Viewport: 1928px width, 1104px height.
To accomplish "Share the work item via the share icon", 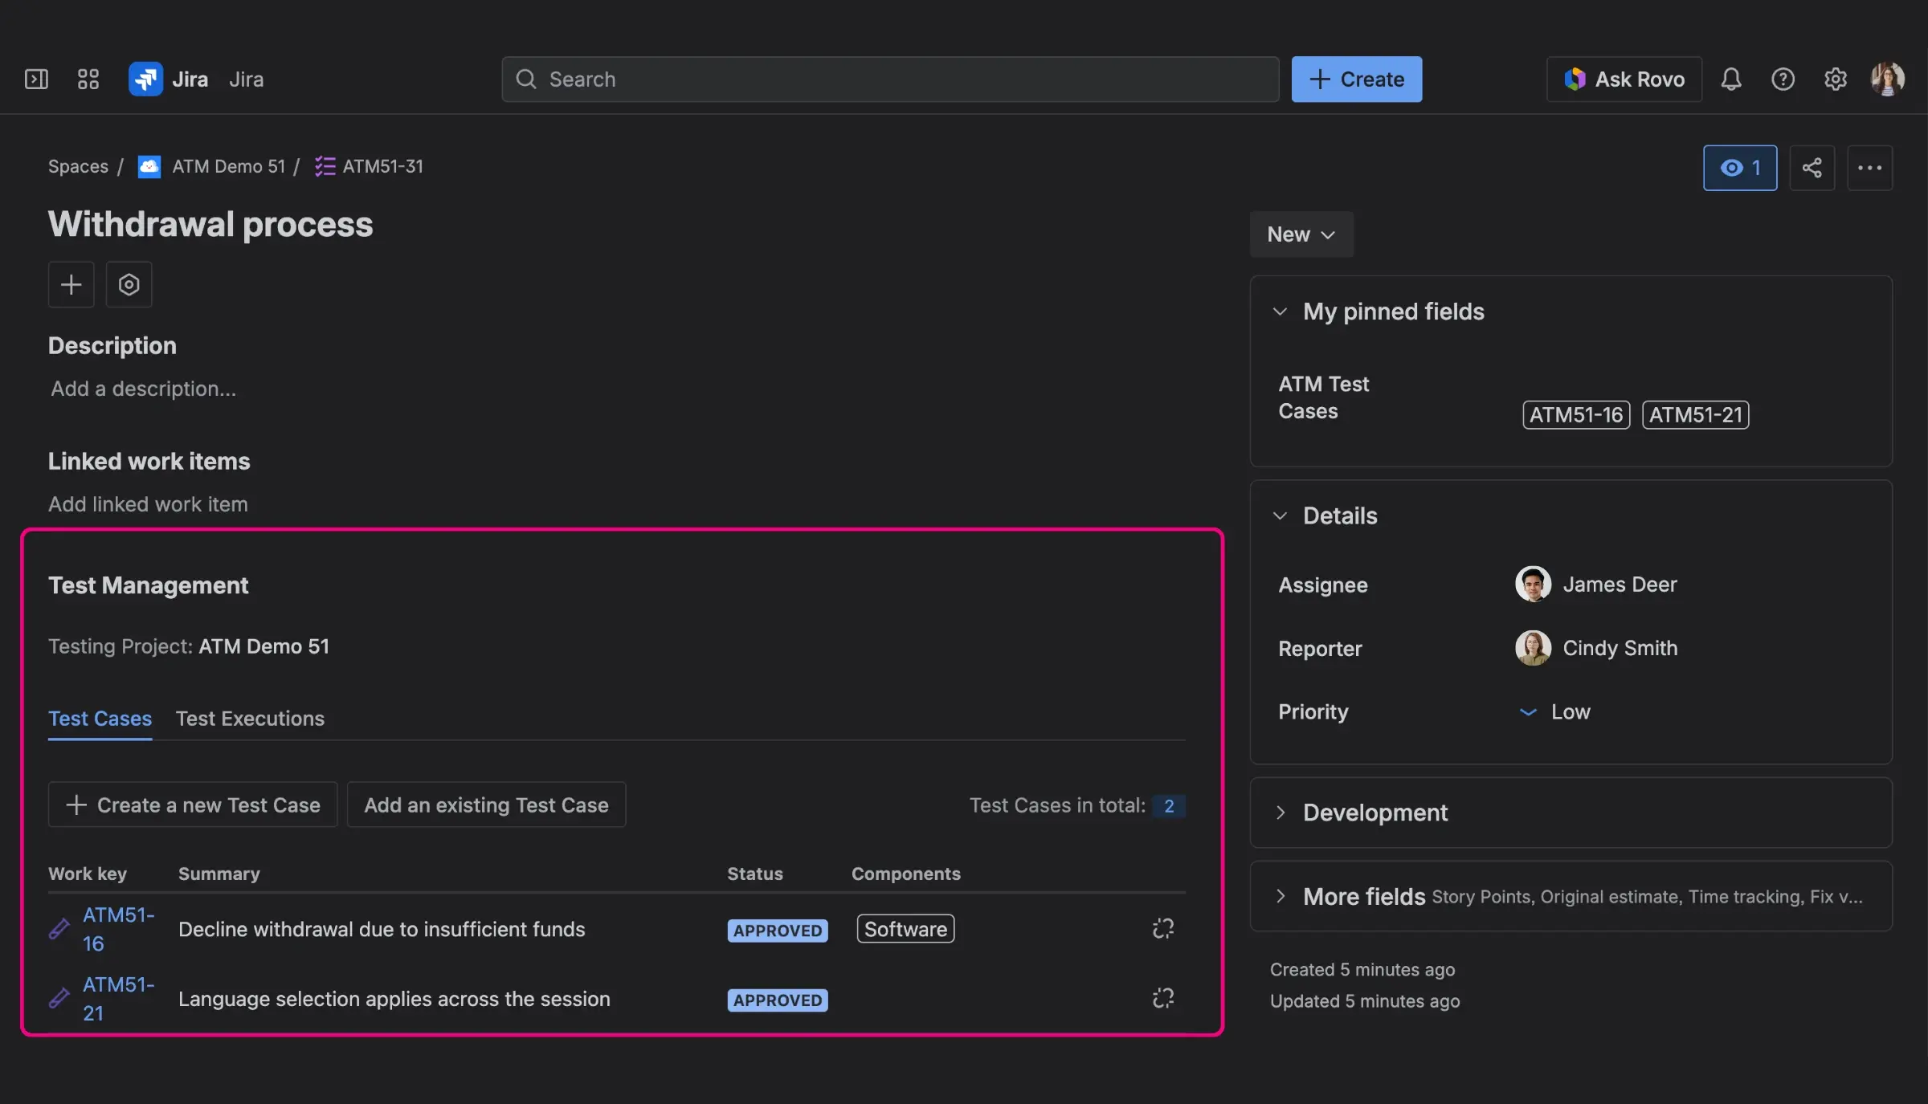I will [x=1812, y=168].
